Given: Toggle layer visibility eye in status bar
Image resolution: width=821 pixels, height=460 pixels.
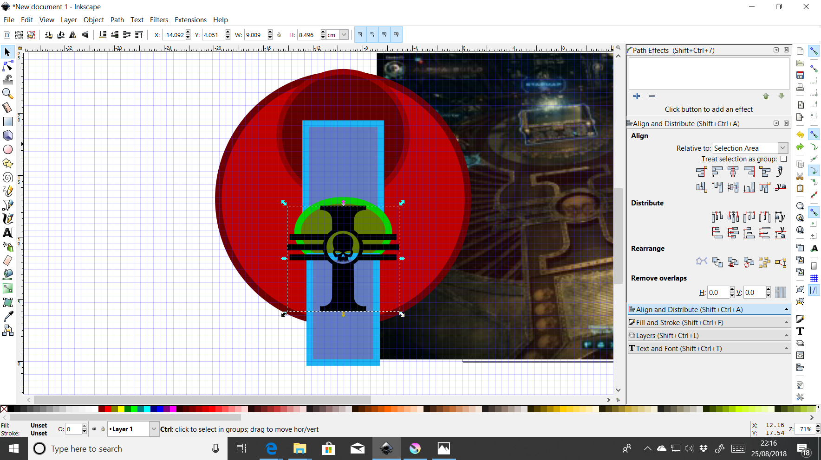Looking at the screenshot, I should (x=94, y=429).
